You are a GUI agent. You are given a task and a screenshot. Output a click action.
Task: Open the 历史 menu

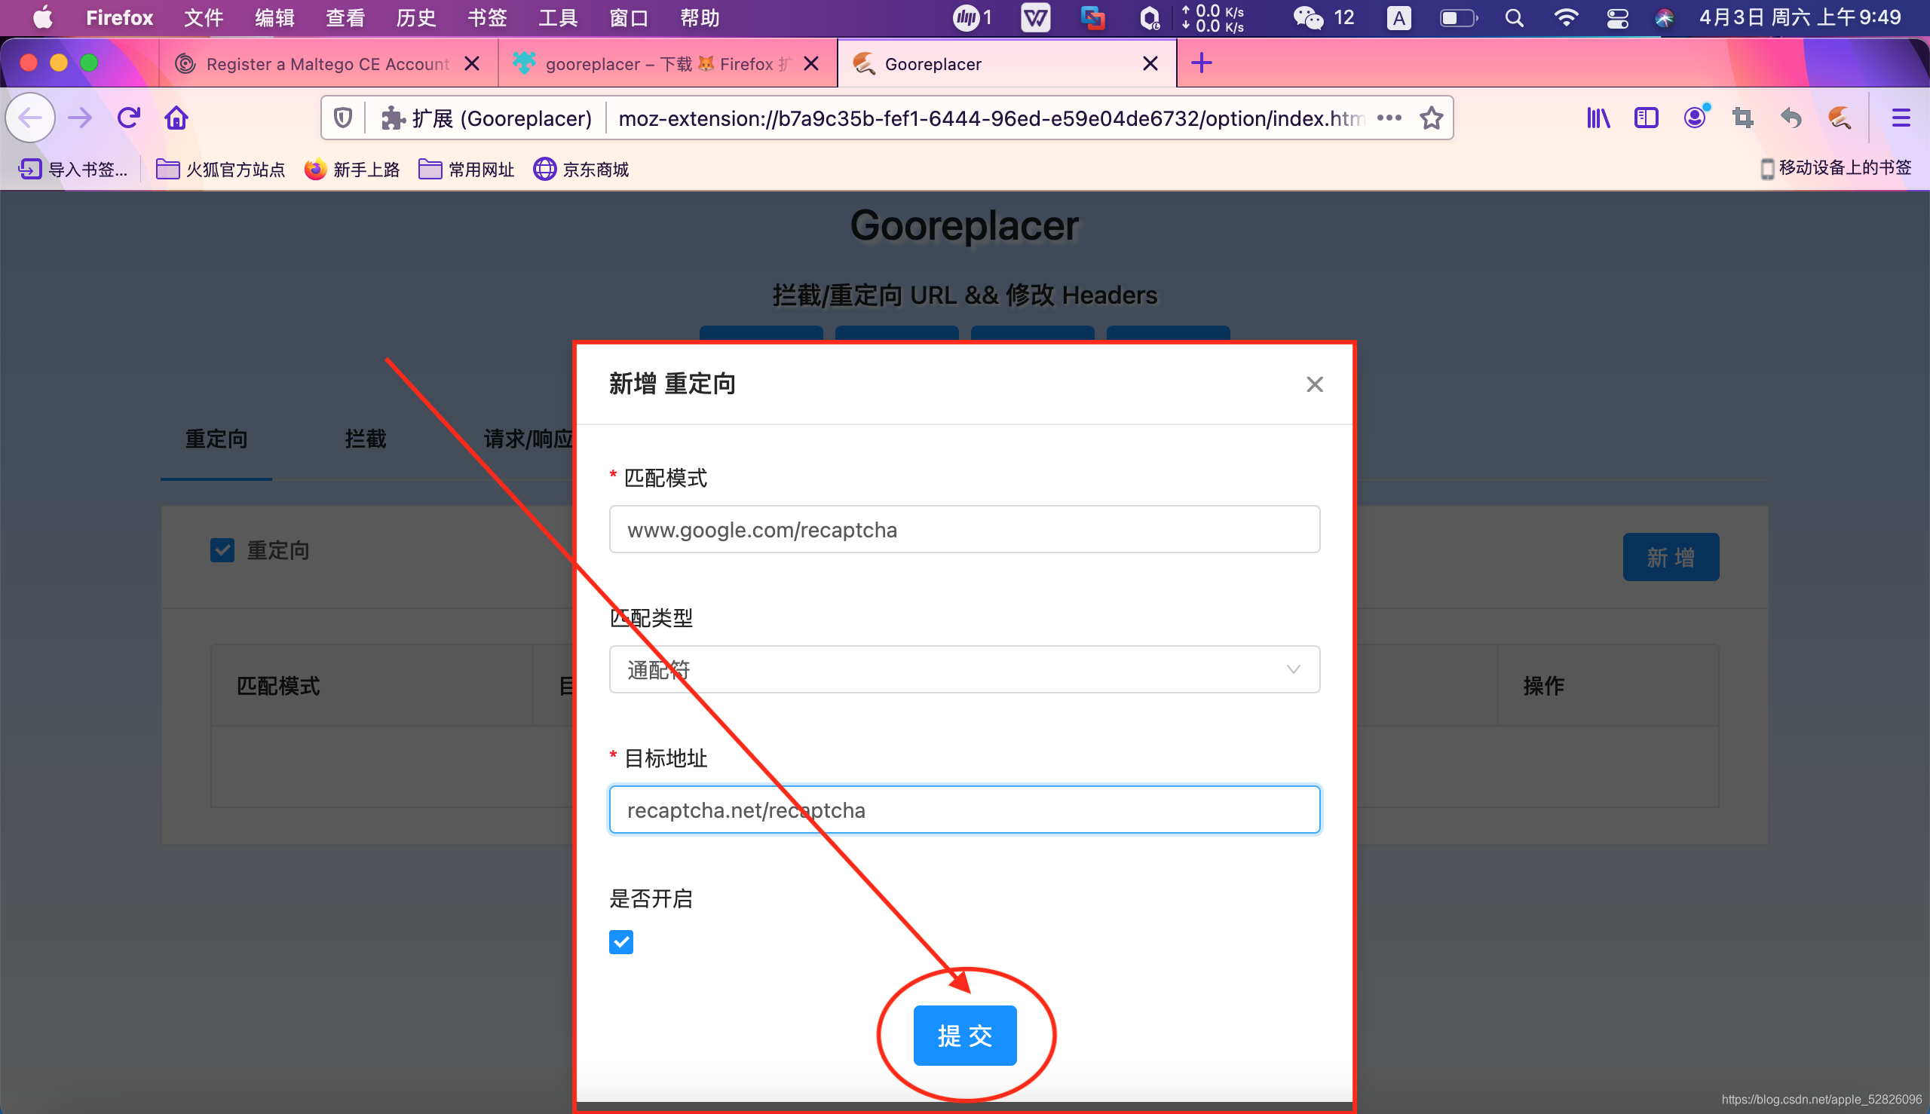pyautogui.click(x=416, y=17)
